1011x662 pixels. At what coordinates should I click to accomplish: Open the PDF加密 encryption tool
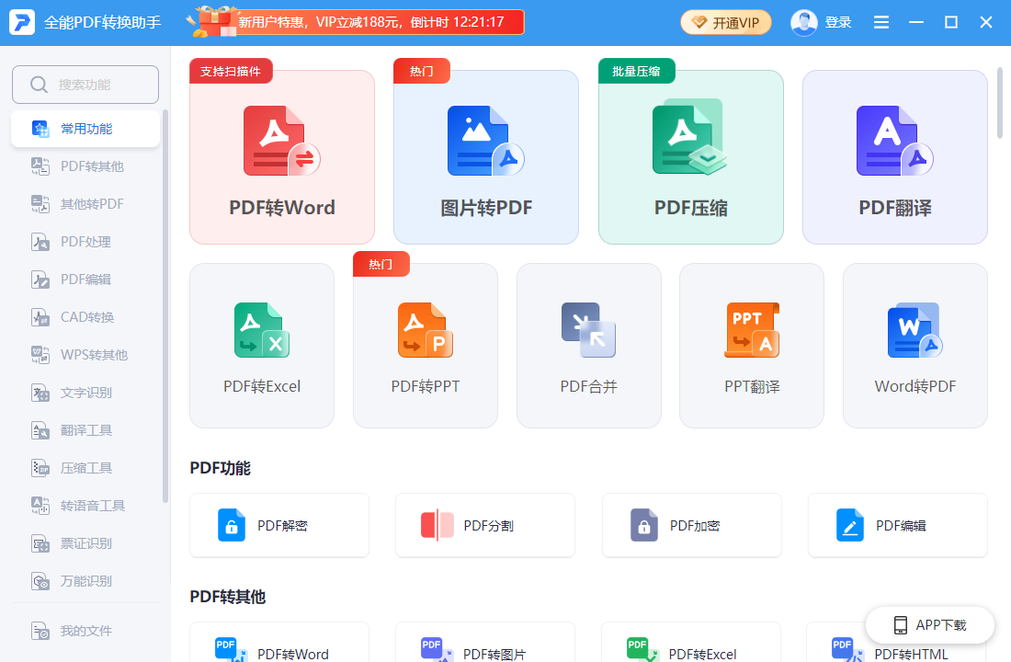(x=691, y=525)
